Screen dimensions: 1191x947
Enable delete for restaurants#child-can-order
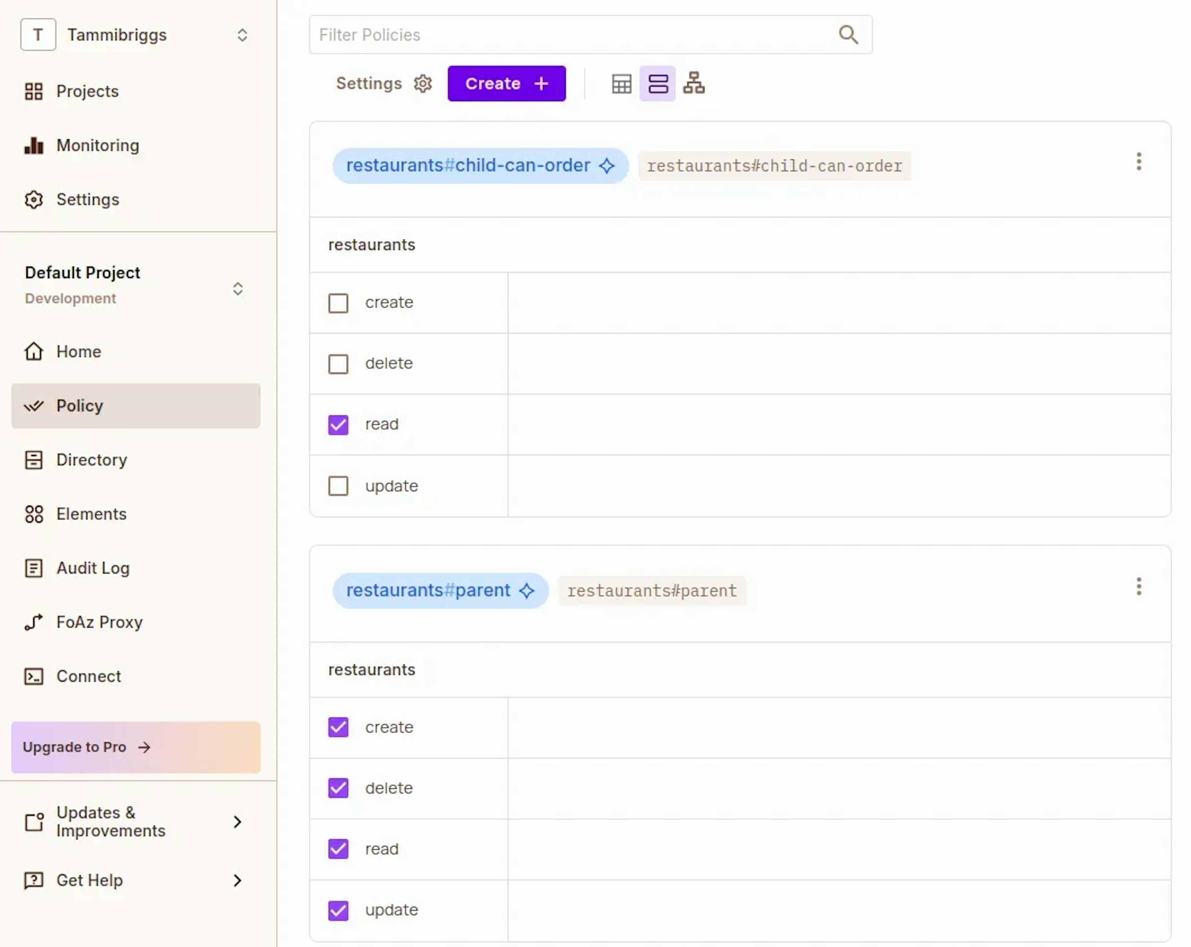[x=338, y=364]
